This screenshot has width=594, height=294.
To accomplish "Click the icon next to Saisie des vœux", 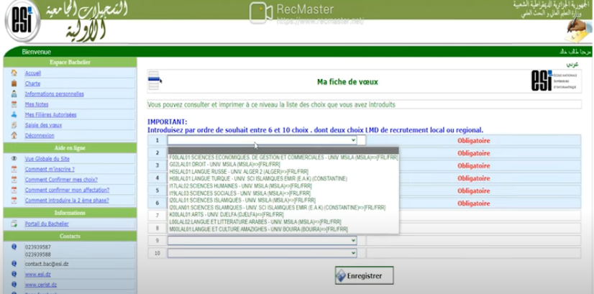I will (x=14, y=124).
